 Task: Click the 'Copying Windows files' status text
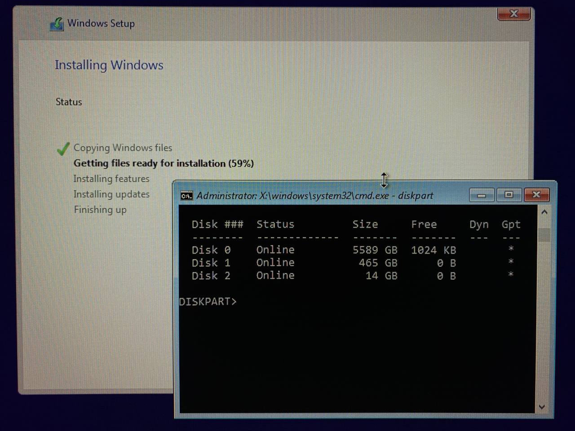[x=123, y=148]
